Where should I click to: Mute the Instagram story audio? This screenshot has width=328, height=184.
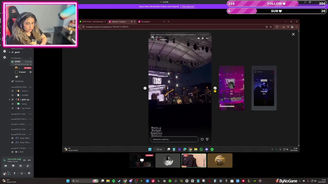click(x=199, y=38)
